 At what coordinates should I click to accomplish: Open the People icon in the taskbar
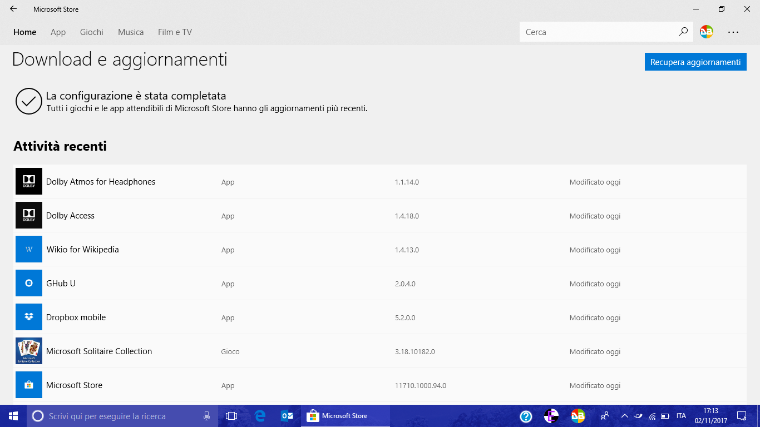coord(604,416)
